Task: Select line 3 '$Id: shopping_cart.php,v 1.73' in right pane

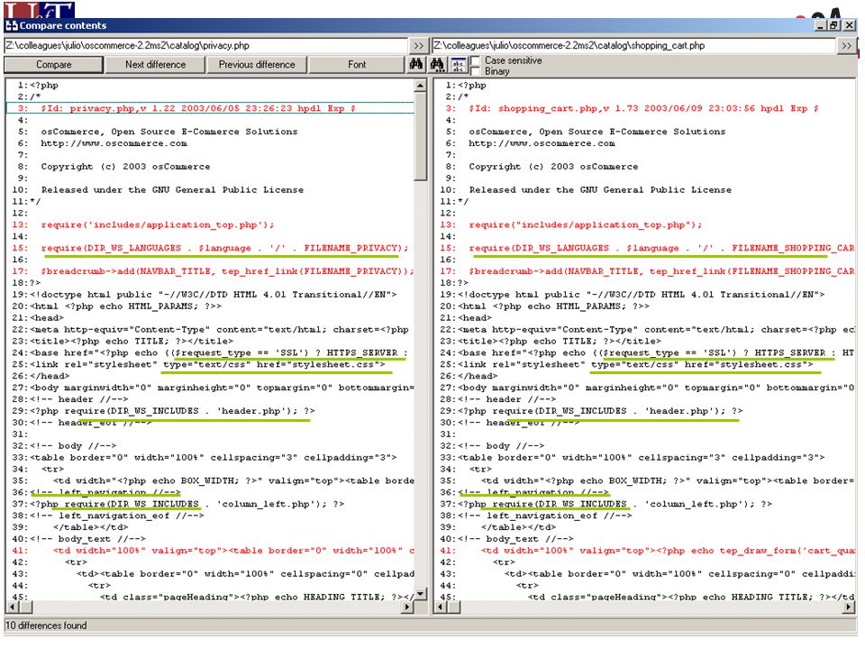Action: coord(645,108)
